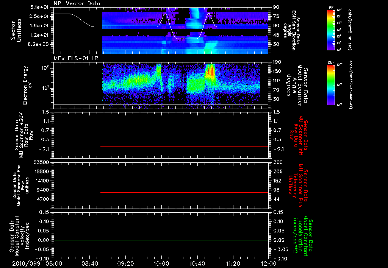Click the red MU Scanner raw data line
The image size is (388, 268).
tap(185, 146)
